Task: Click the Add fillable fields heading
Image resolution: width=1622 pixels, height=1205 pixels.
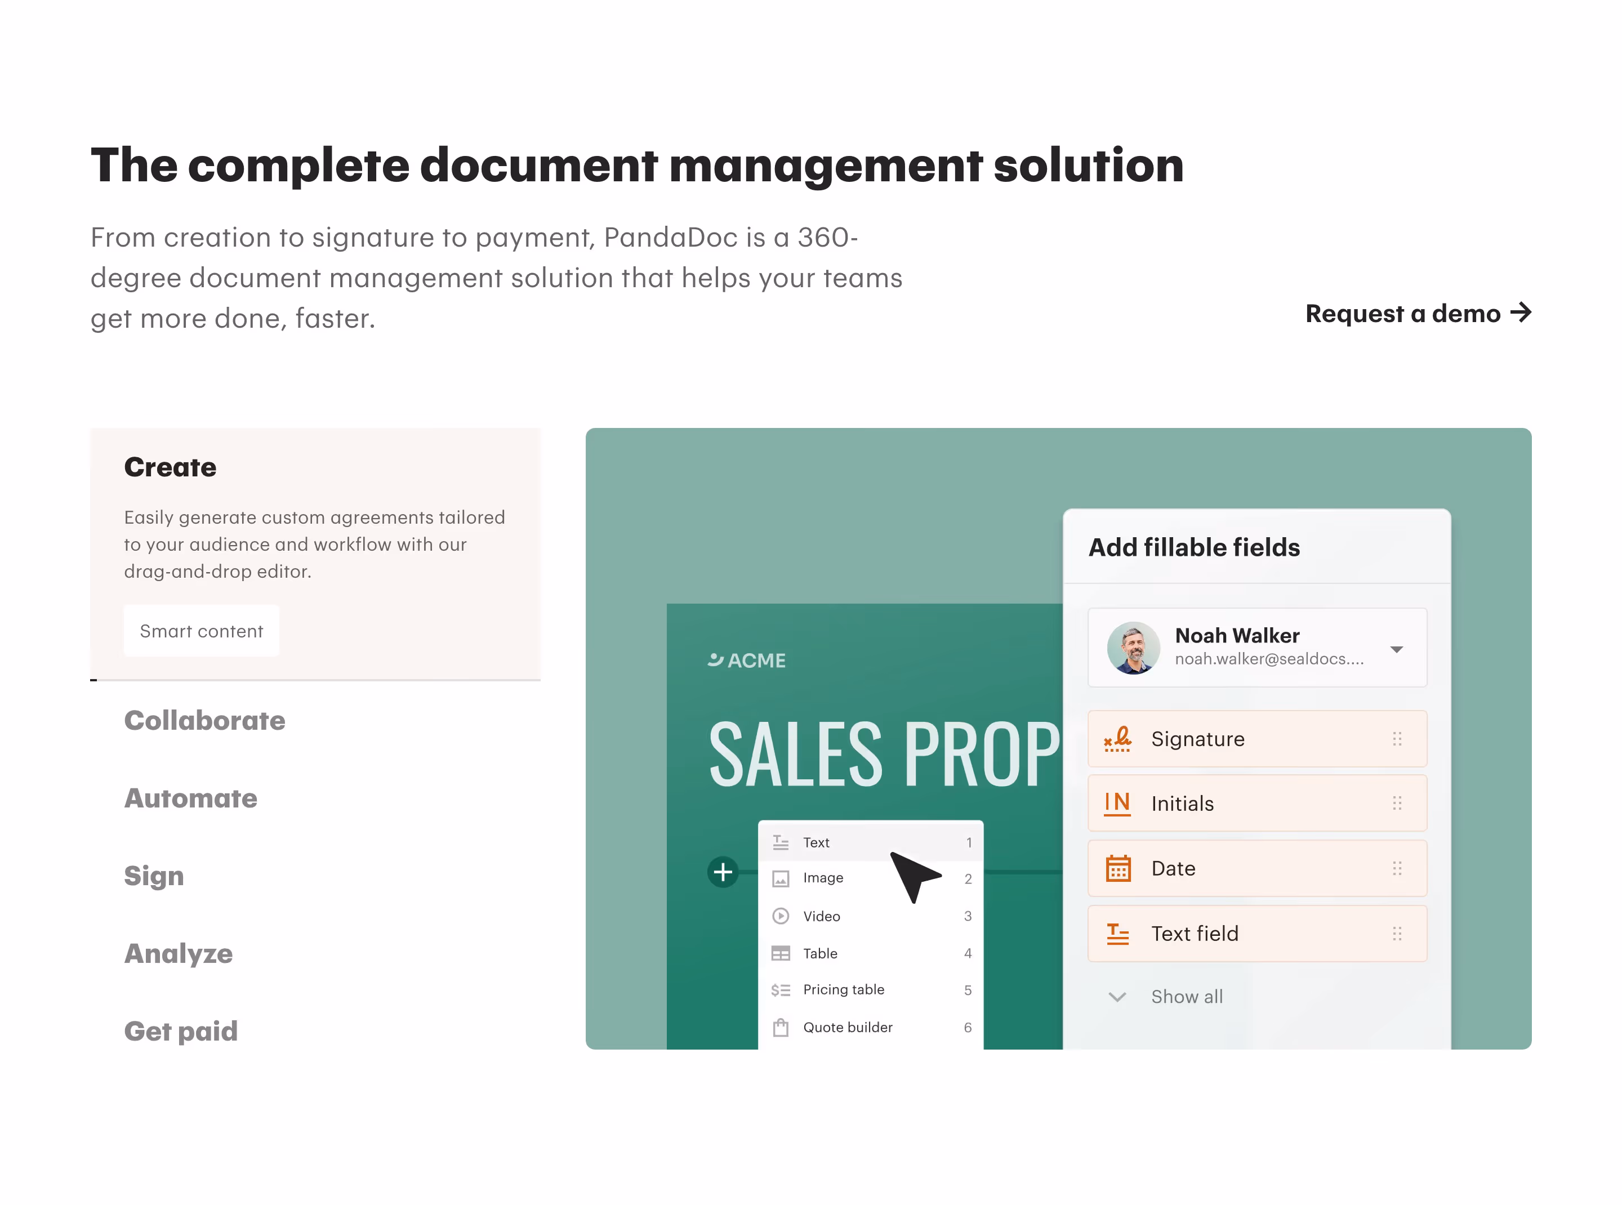Action: [x=1194, y=547]
